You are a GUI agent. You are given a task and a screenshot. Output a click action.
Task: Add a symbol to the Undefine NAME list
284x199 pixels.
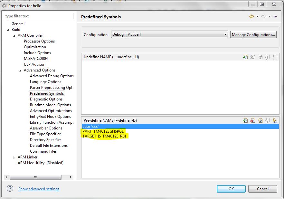point(245,57)
